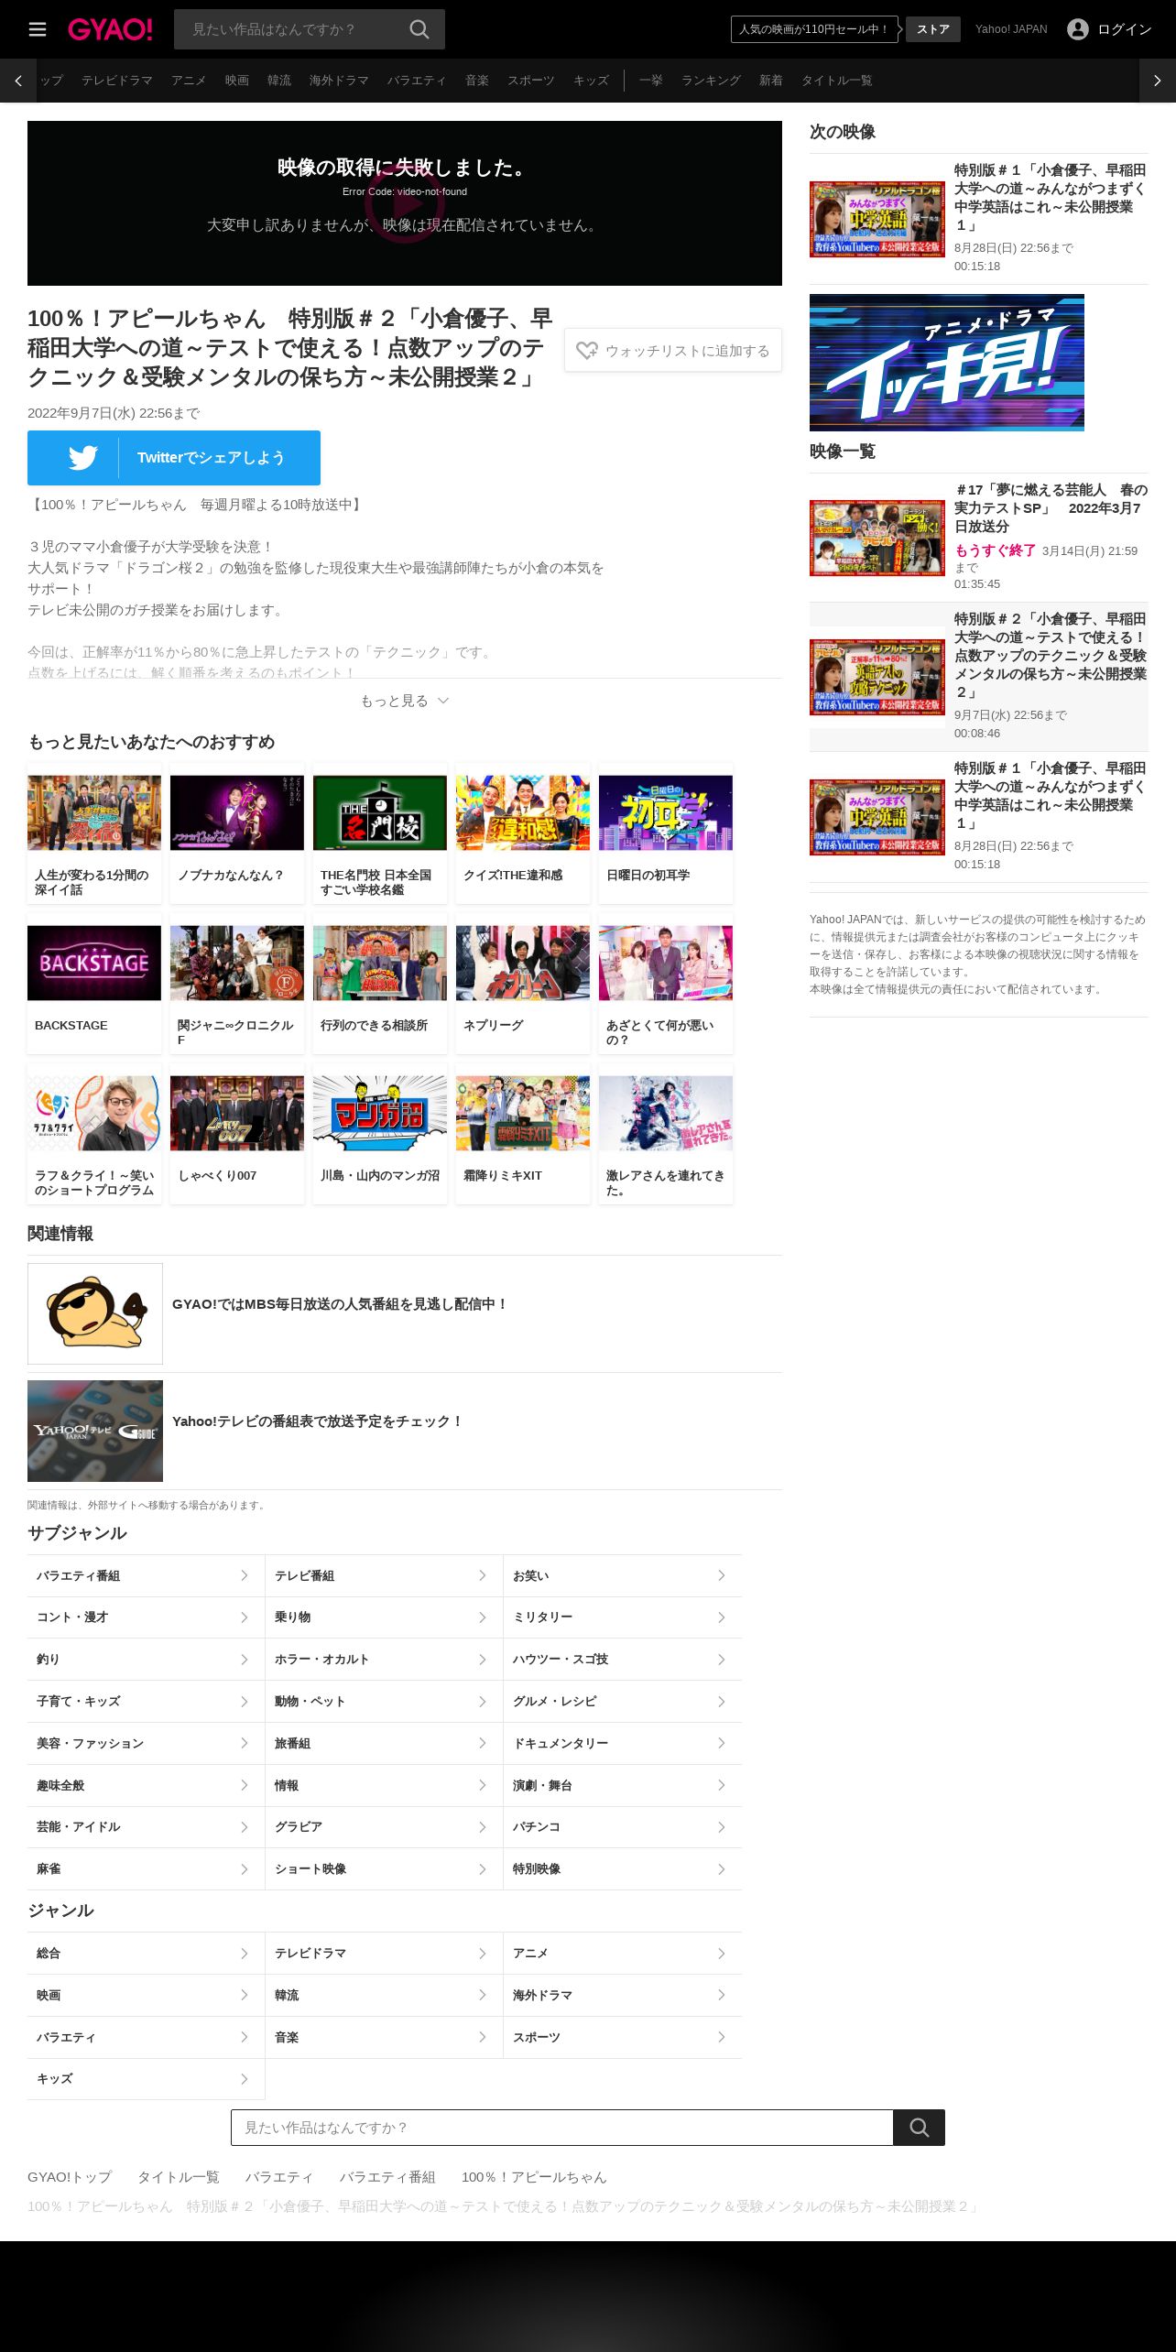Viewport: 1176px width, 2352px height.
Task: Select 映画 in top navigation
Action: 237,81
